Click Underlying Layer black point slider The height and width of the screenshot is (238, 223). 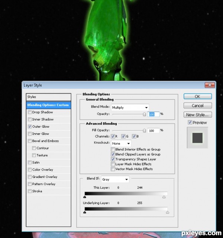85,212
